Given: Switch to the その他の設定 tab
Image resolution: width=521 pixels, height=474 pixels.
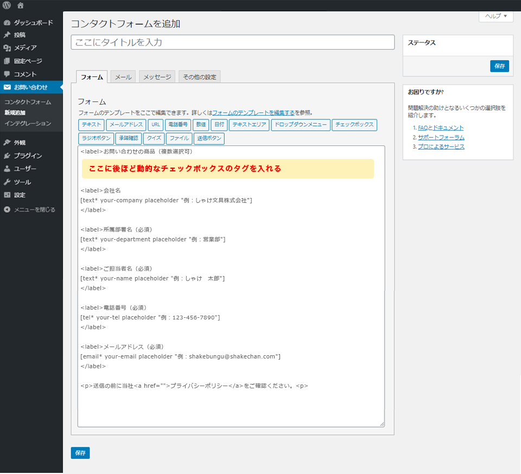Looking at the screenshot, I should tap(199, 77).
